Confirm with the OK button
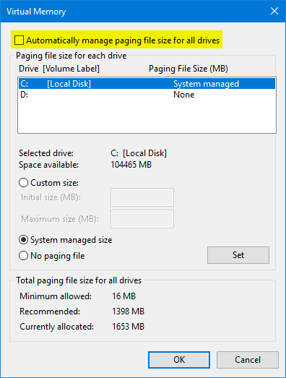This screenshot has height=378, width=286. (x=179, y=360)
